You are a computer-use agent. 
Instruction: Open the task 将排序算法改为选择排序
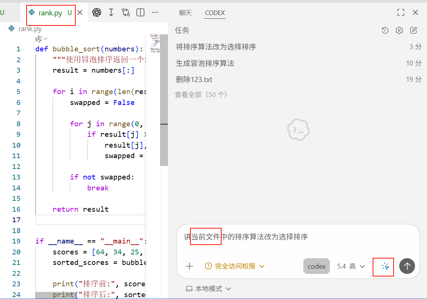tap(298, 47)
